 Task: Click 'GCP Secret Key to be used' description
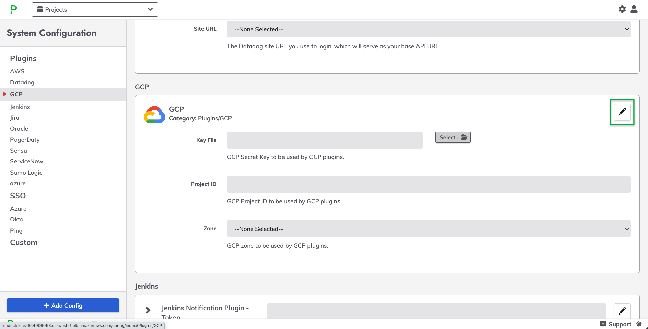(x=286, y=157)
